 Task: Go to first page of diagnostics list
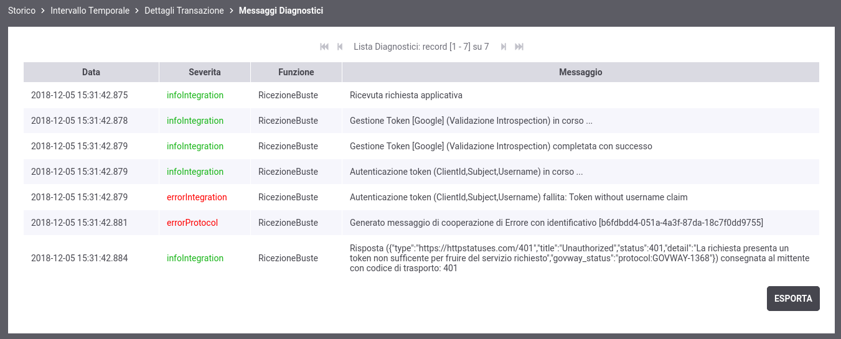pyautogui.click(x=324, y=47)
